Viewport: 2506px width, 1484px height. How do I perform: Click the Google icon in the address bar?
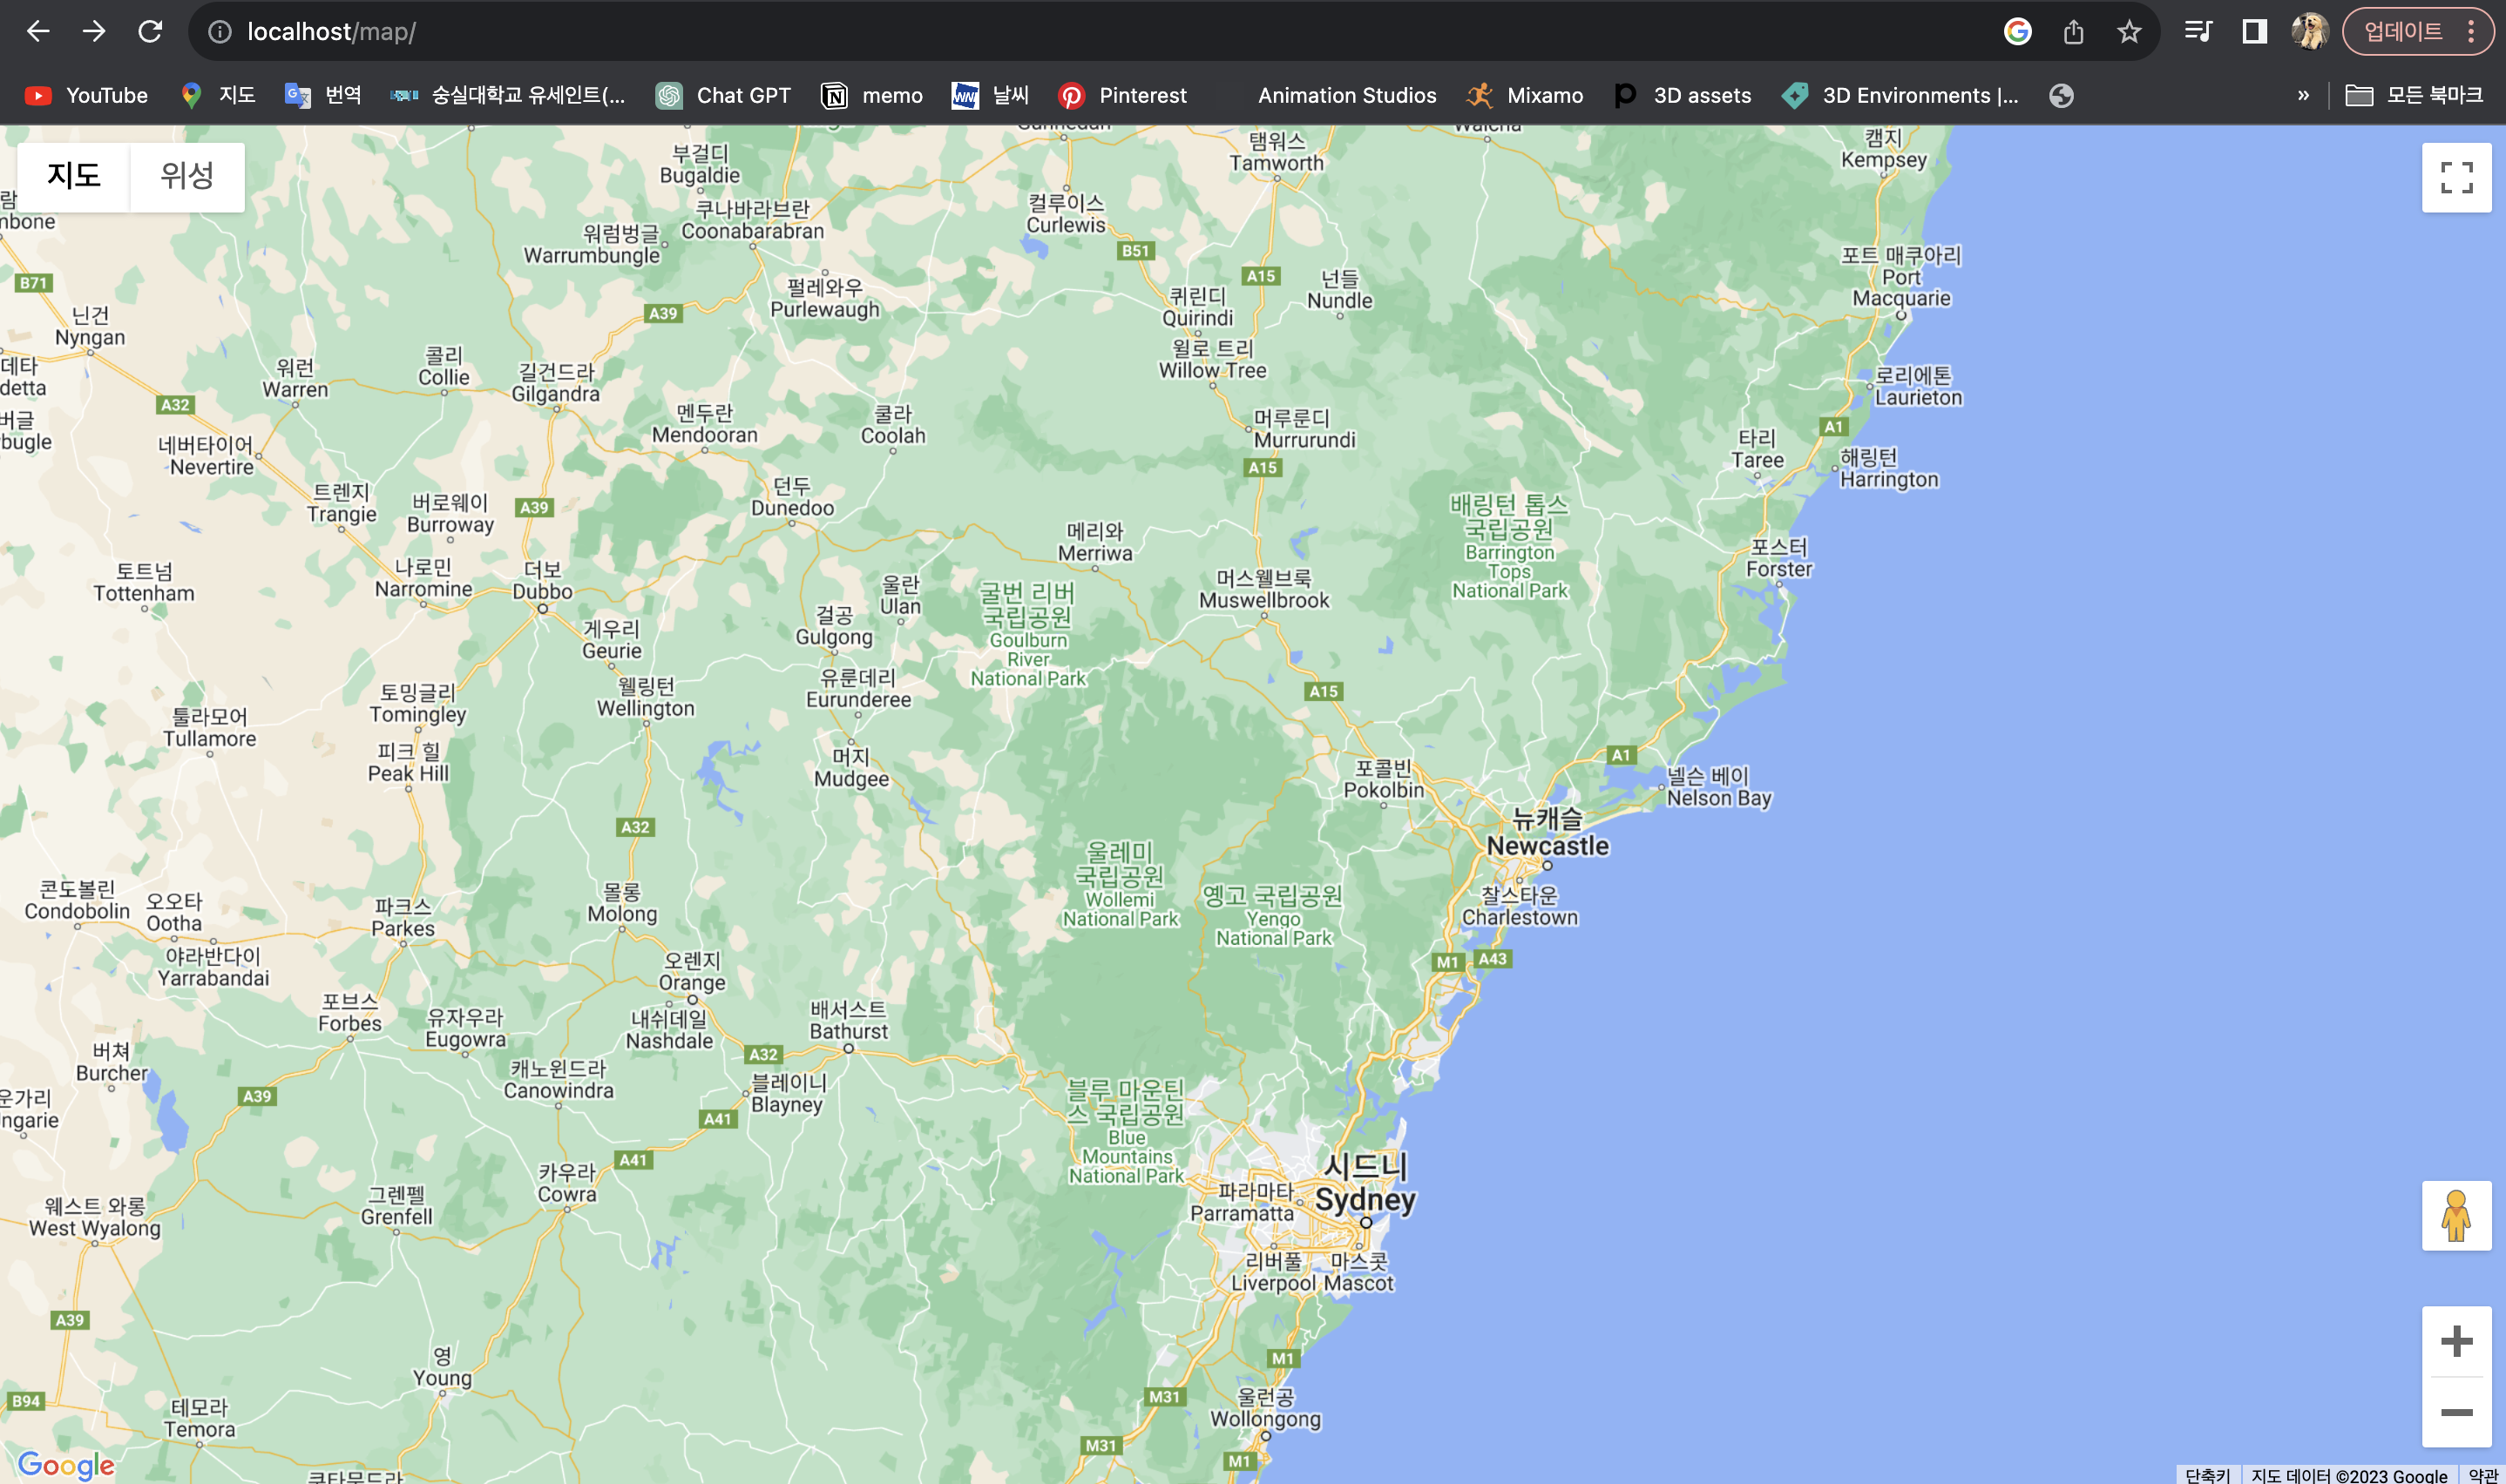point(2017,32)
